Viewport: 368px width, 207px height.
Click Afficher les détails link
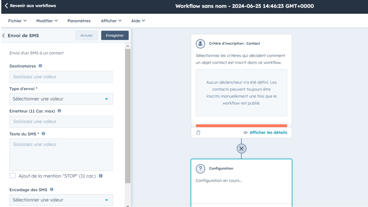point(265,133)
